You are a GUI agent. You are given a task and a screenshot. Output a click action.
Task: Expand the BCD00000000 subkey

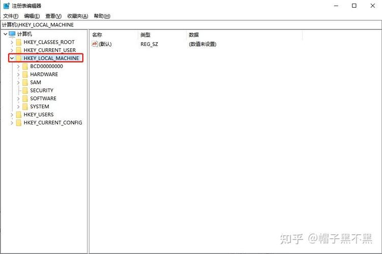(x=18, y=67)
